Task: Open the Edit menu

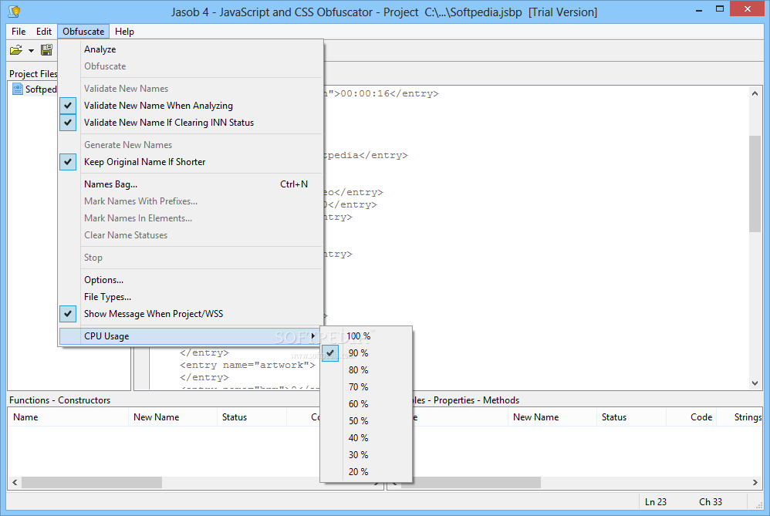Action: click(44, 32)
